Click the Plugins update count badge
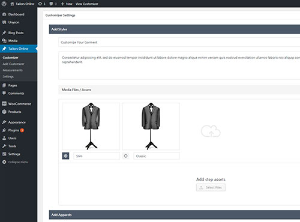This screenshot has width=300, height=222. pyautogui.click(x=22, y=130)
